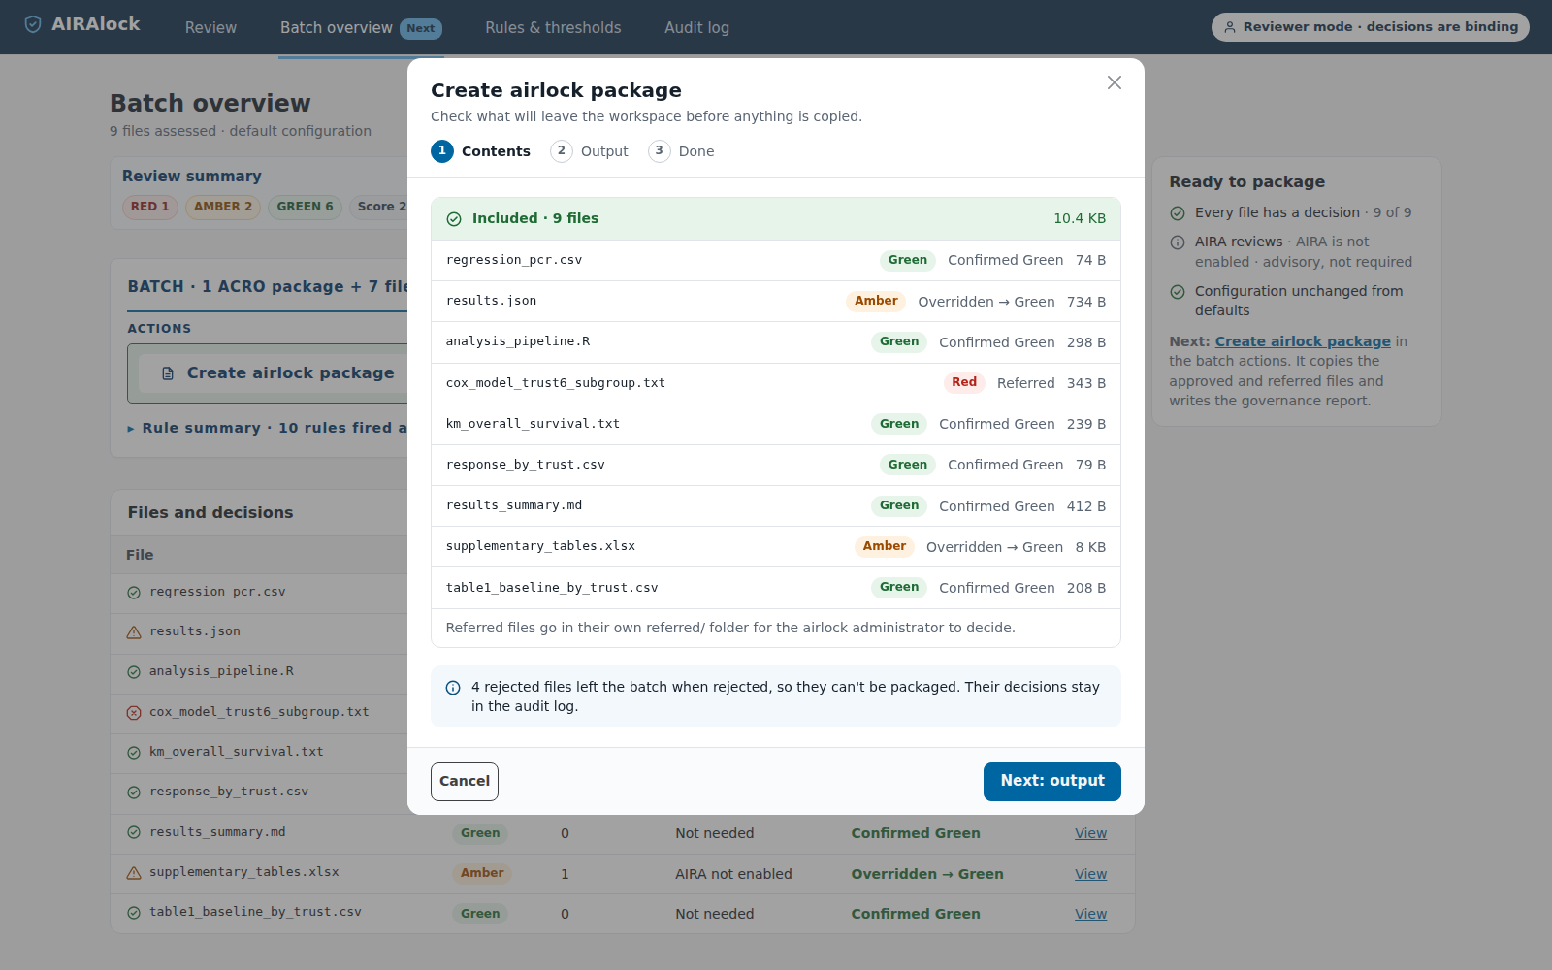Click the check icon next to Every file has a decision
This screenshot has width=1552, height=970.
point(1178,213)
